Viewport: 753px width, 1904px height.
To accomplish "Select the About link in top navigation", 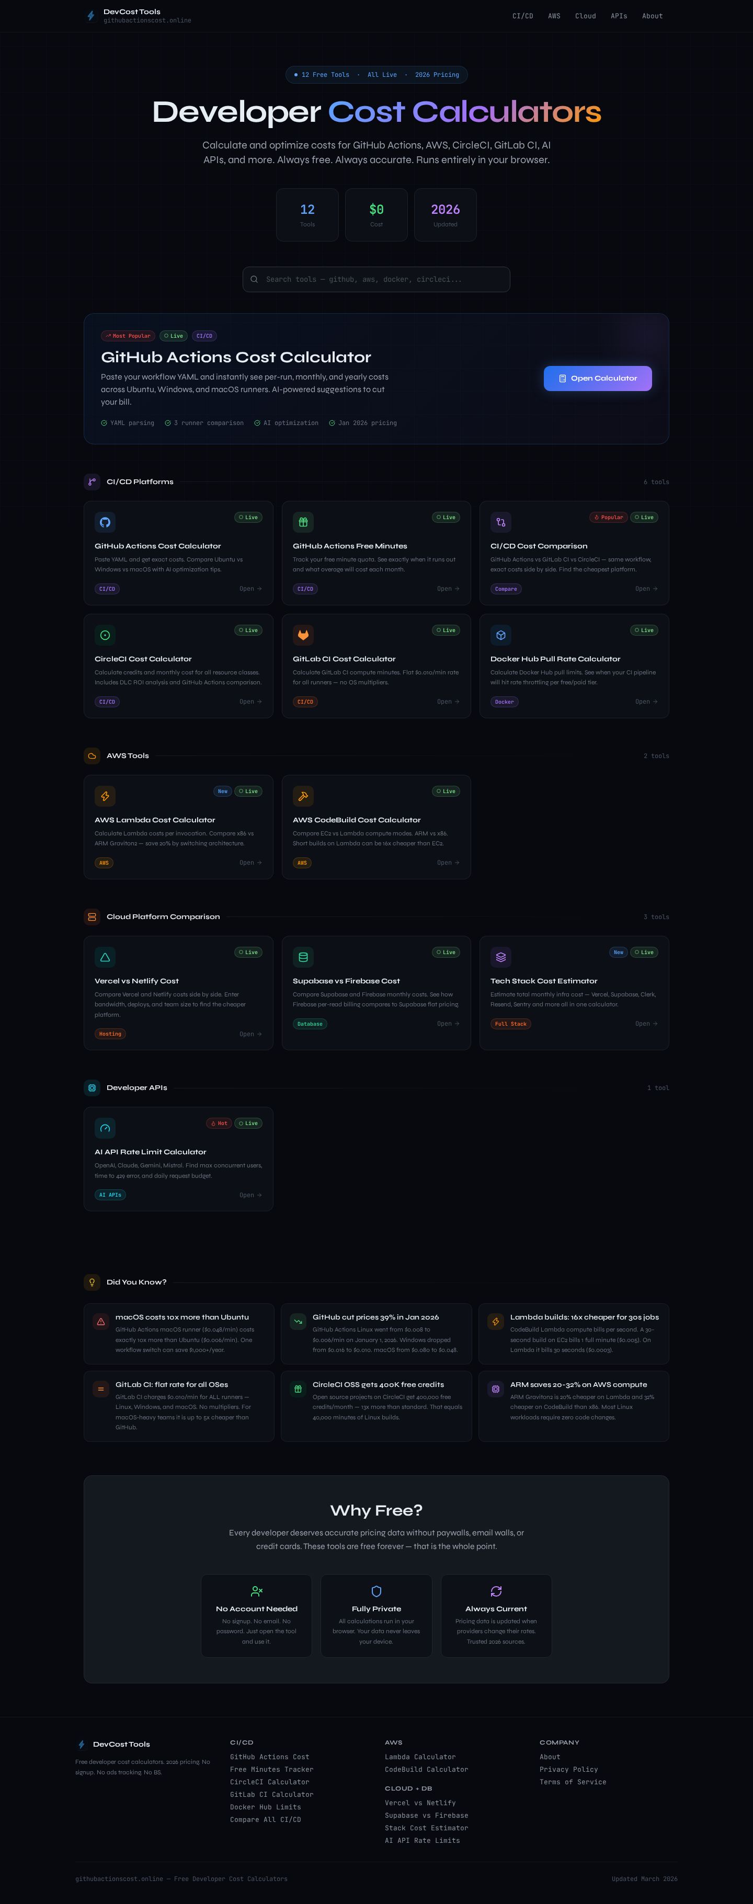I will (x=652, y=16).
